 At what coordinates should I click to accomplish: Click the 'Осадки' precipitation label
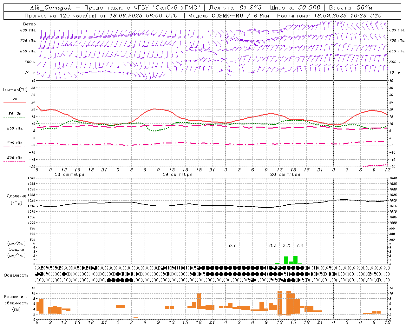(16, 249)
